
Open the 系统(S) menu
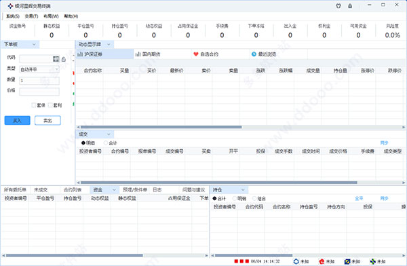click(x=13, y=16)
